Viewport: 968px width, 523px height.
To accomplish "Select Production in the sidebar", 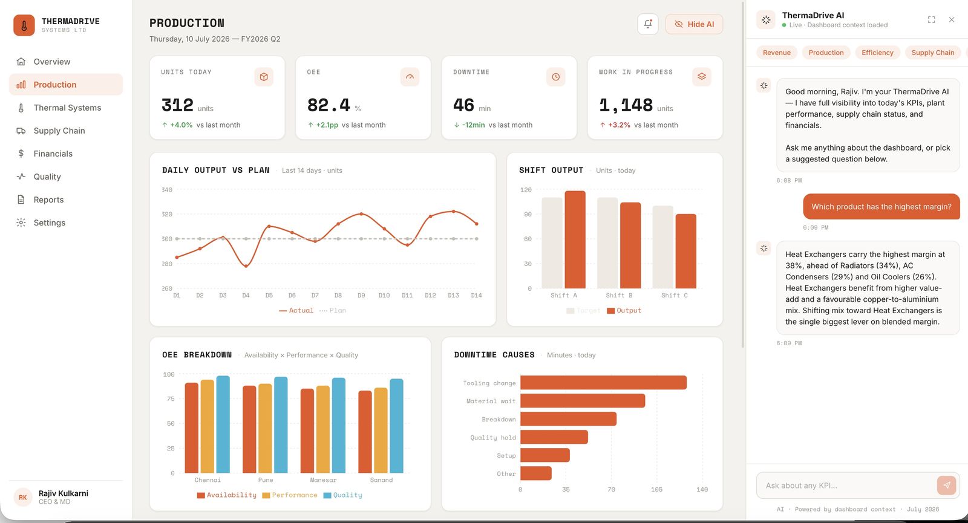I will (66, 85).
